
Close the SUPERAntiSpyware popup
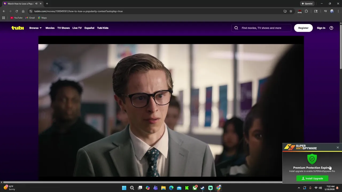pos(338,147)
